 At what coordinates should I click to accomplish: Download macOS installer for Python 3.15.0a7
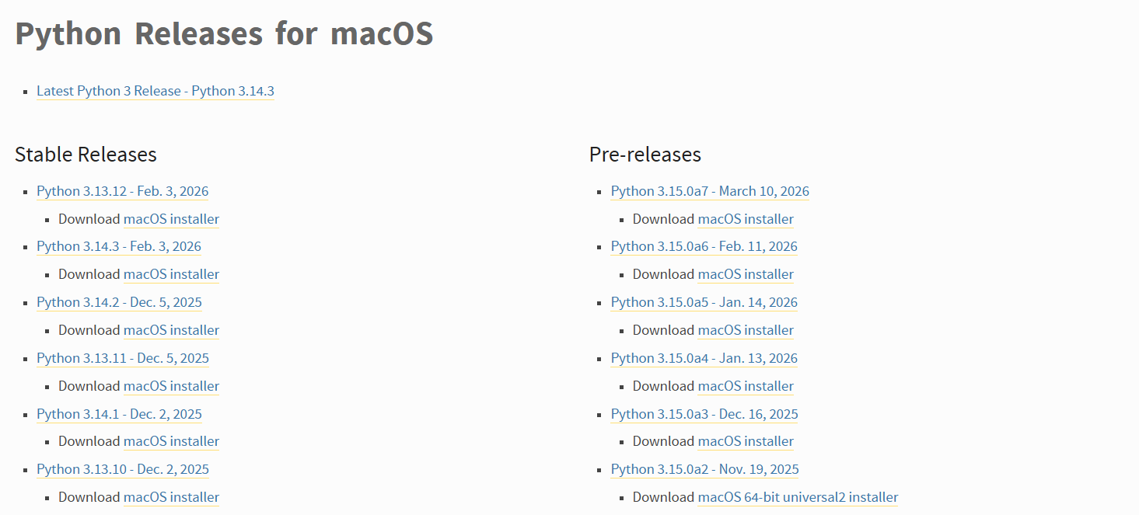point(746,219)
